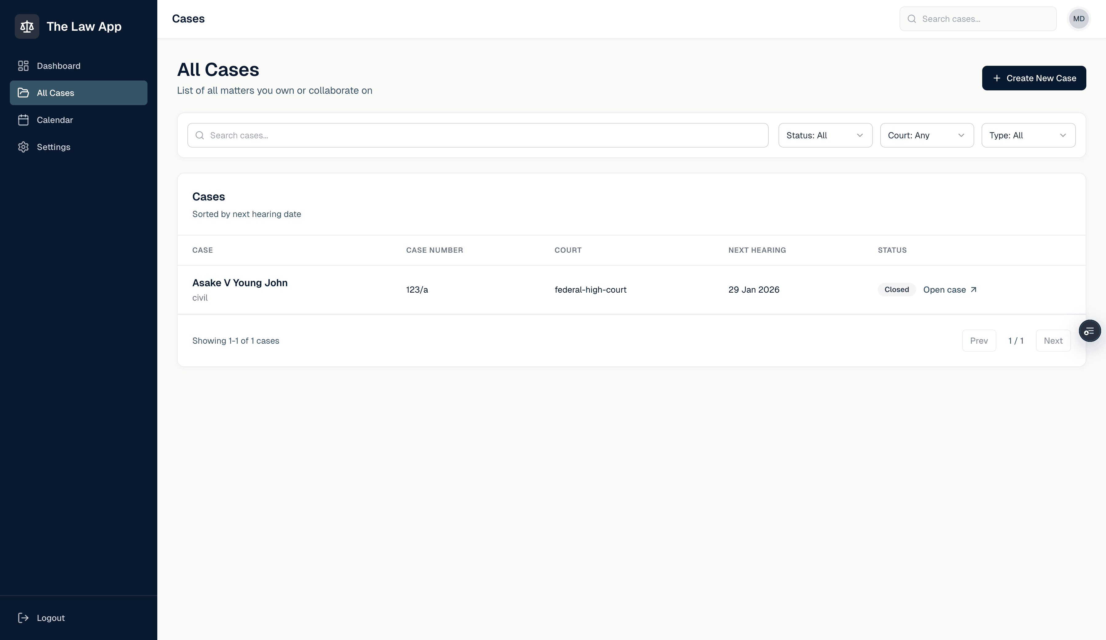Click the Dashboard grid icon in sidebar
This screenshot has height=640, width=1106.
[23, 66]
